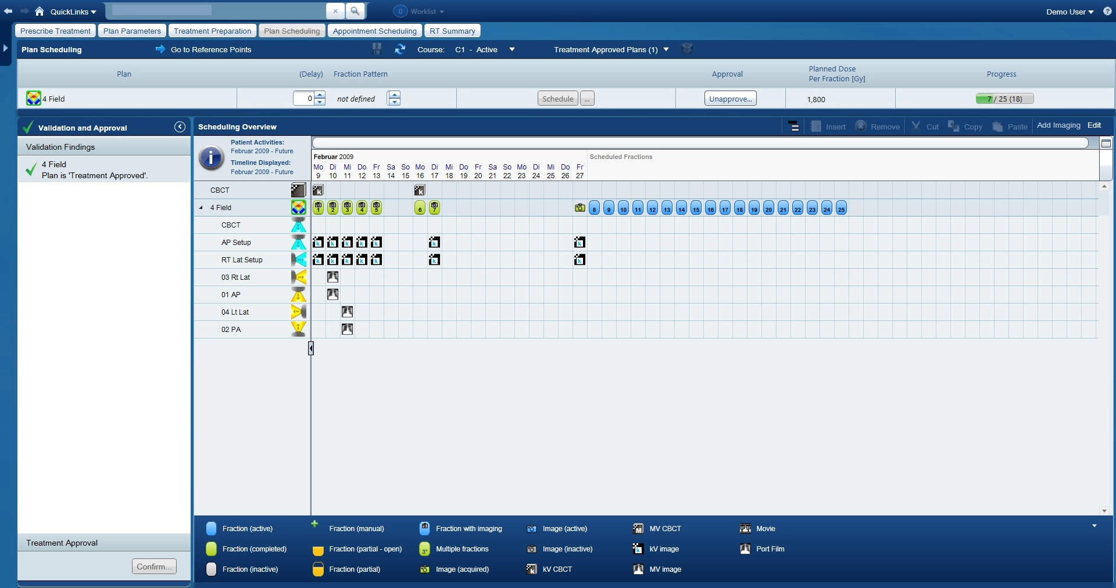Click the calendar icon right of timeline bar
The width and height of the screenshot is (1116, 588).
(x=1106, y=143)
